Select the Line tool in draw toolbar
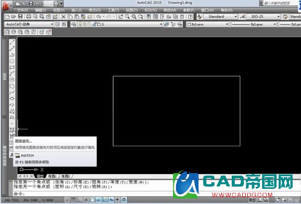Screen dimensions: 301x204 pyautogui.click(x=12, y=42)
